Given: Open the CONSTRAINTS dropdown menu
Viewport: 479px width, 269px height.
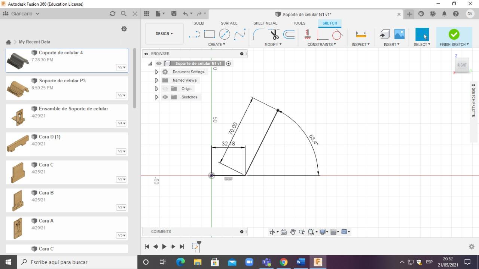Looking at the screenshot, I should click(322, 45).
